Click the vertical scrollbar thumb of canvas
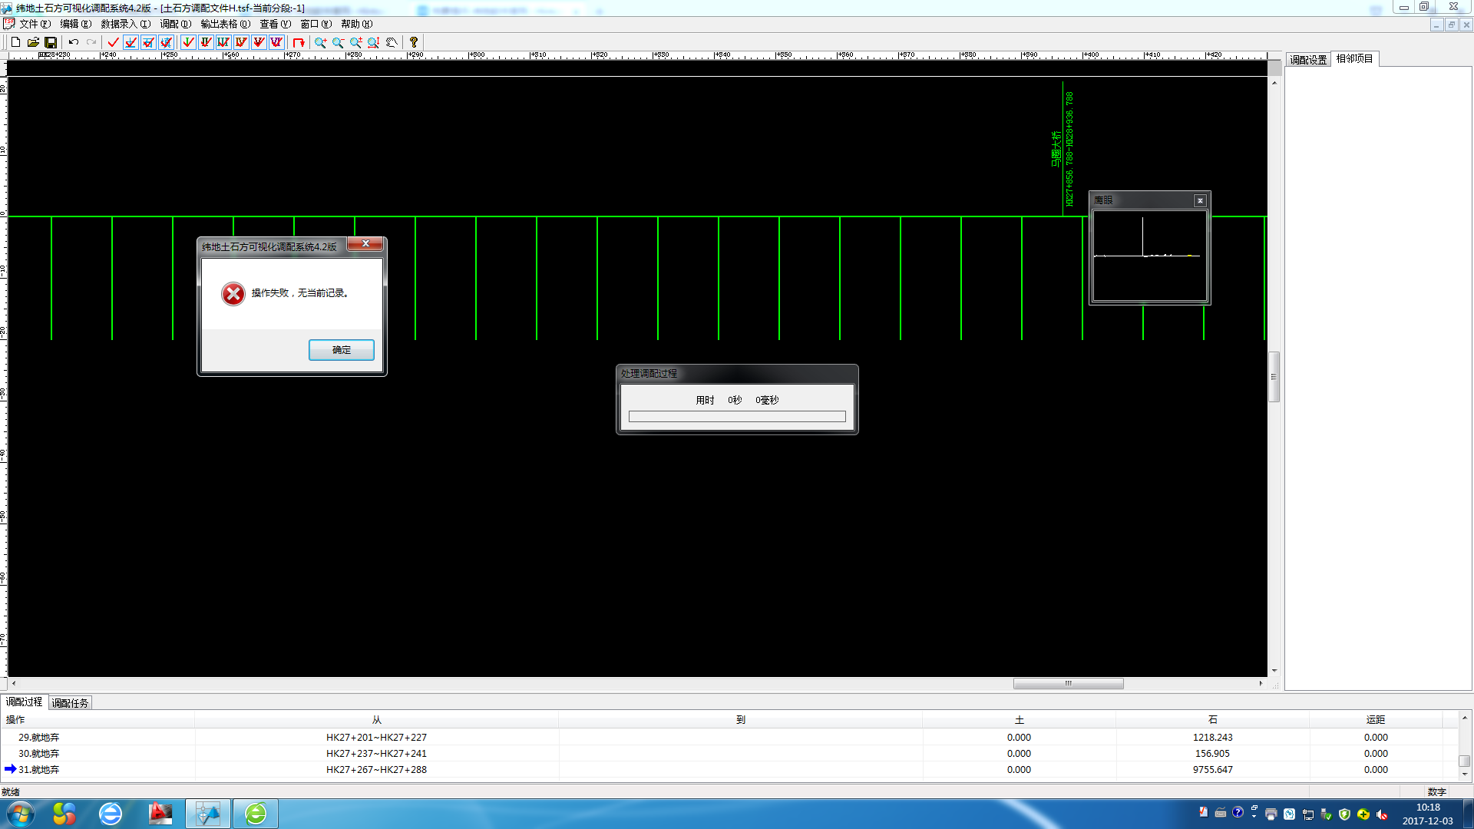Screen dimensions: 1474x829 1274,377
